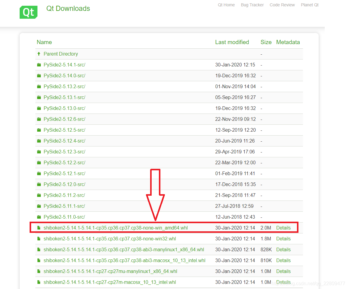Sort listing by the Name column header
348x289 pixels.
(44, 42)
